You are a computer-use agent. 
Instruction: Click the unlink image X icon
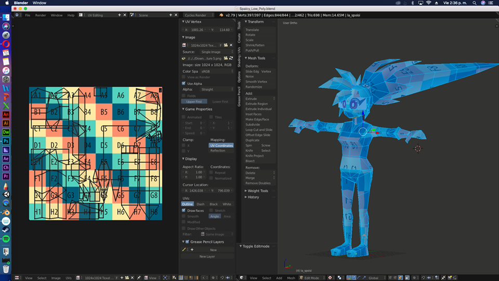pos(231,45)
